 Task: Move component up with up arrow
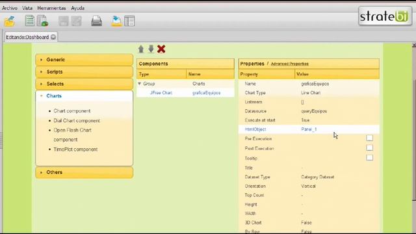(x=141, y=49)
